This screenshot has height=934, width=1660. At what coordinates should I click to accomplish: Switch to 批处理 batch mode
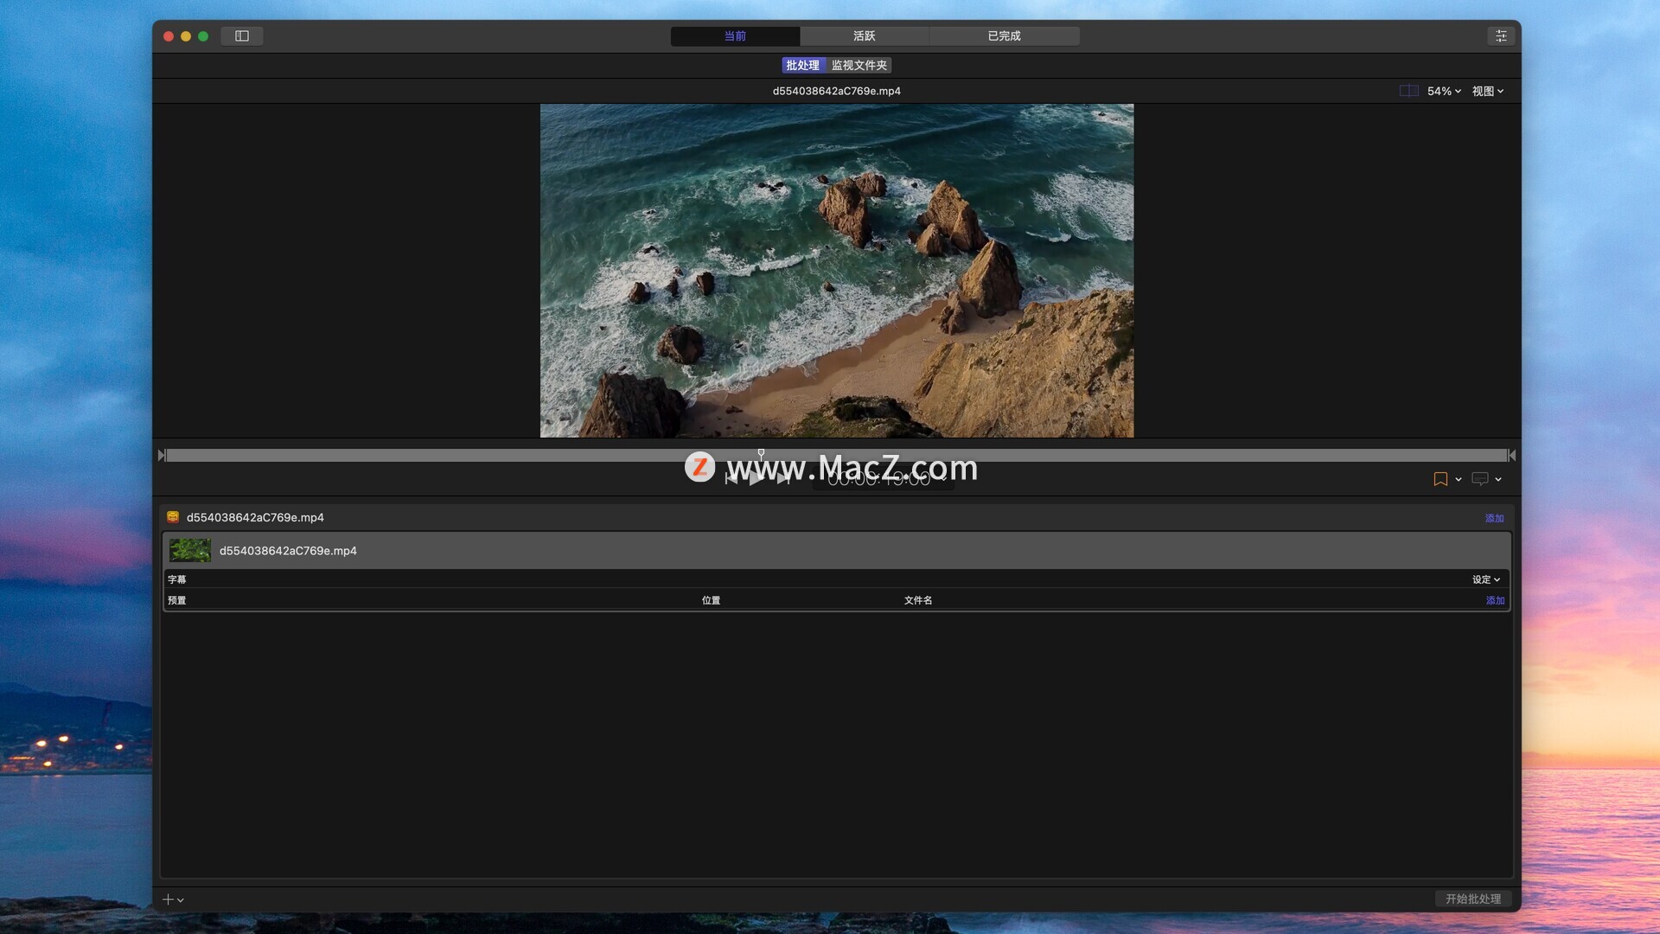[802, 66]
